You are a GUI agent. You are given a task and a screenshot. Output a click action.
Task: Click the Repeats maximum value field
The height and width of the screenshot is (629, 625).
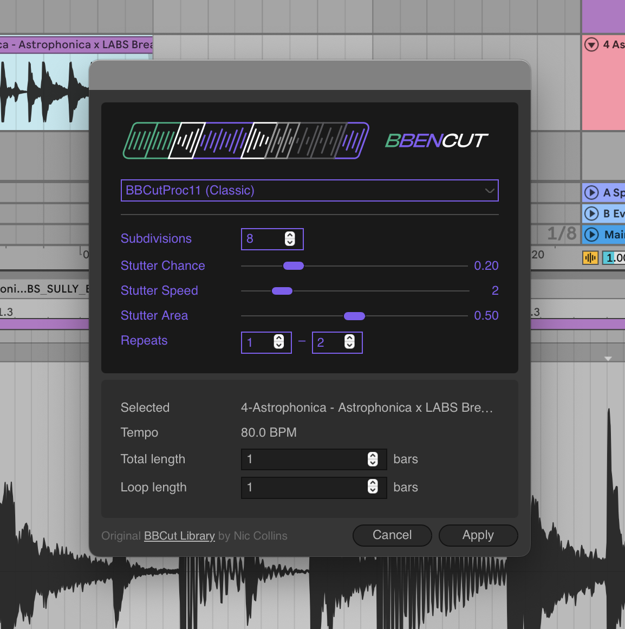[x=337, y=342]
